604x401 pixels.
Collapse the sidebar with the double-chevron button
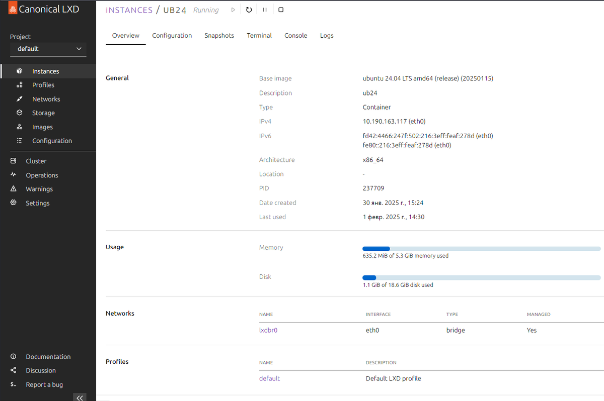tap(80, 397)
